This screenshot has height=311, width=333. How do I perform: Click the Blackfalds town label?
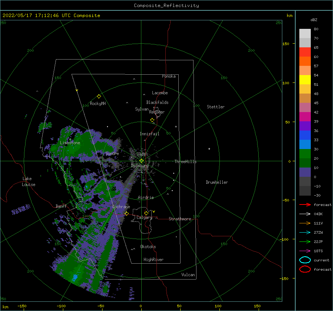(x=157, y=102)
